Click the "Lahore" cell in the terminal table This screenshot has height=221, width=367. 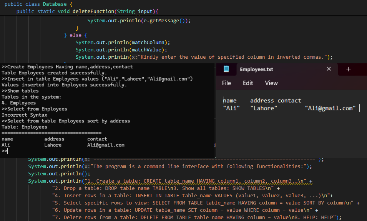53,145
